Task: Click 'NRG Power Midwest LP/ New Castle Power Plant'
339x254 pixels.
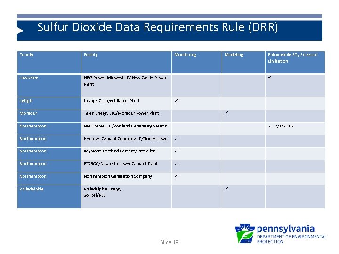Action: [x=126, y=86]
